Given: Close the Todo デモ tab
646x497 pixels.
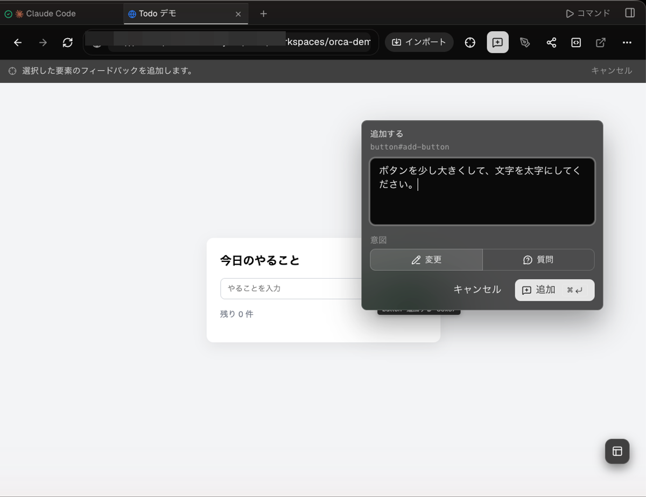Looking at the screenshot, I should pyautogui.click(x=238, y=14).
